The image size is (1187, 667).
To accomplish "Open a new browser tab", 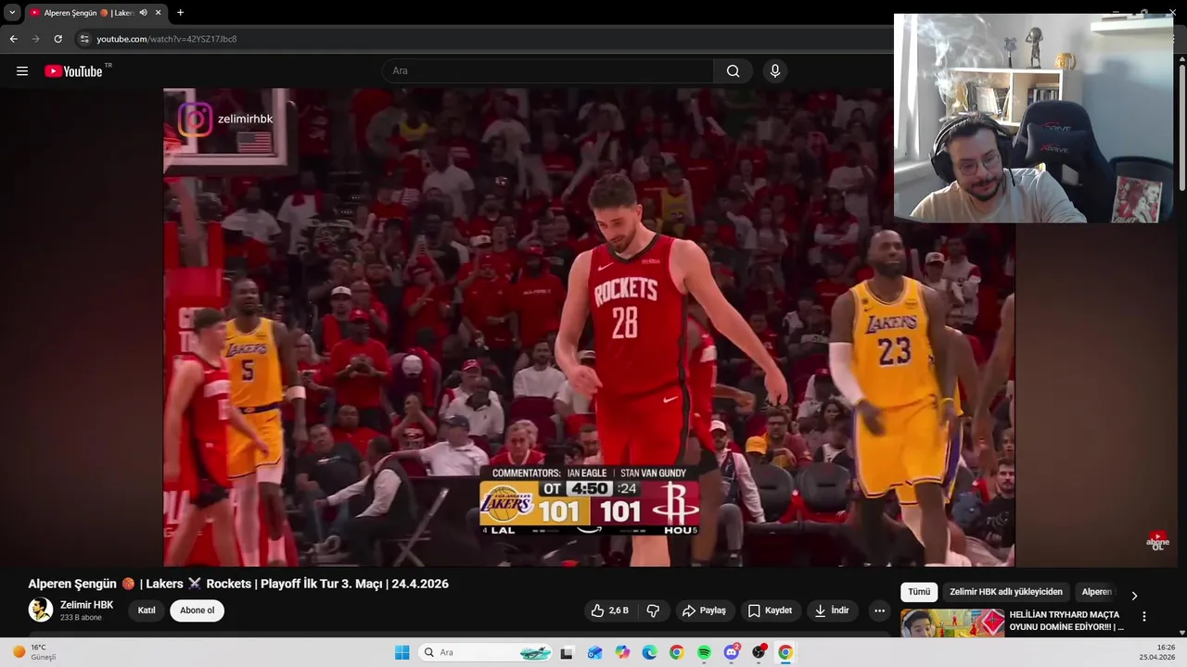I will pos(180,13).
